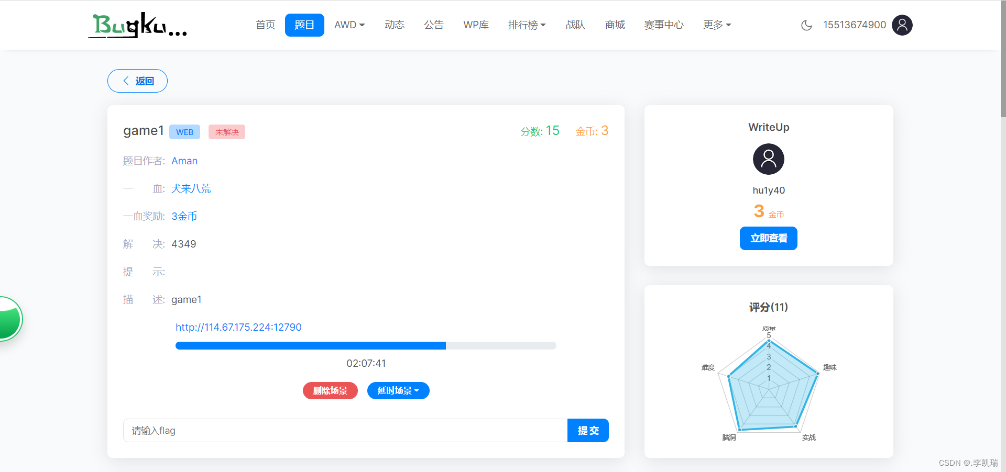The width and height of the screenshot is (1006, 472).
Task: Click the countdown timer 02:07:41
Action: point(366,364)
